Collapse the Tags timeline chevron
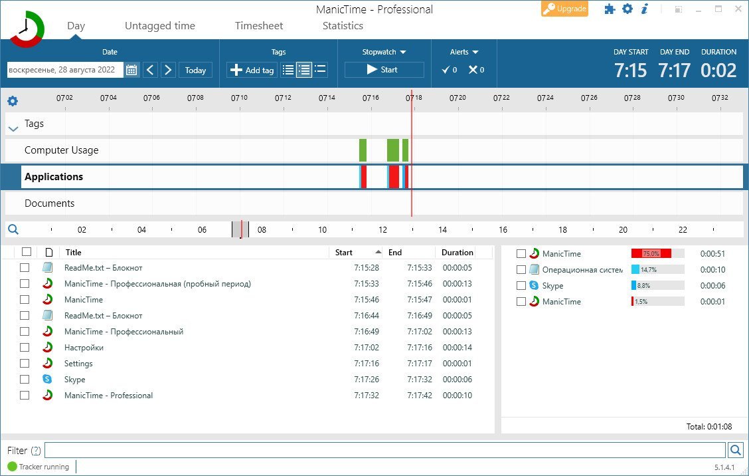 tap(13, 128)
